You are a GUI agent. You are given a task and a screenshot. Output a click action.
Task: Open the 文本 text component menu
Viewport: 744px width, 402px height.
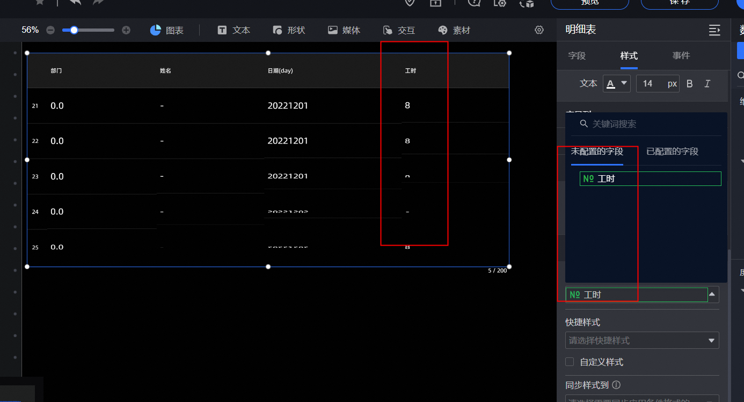[234, 30]
